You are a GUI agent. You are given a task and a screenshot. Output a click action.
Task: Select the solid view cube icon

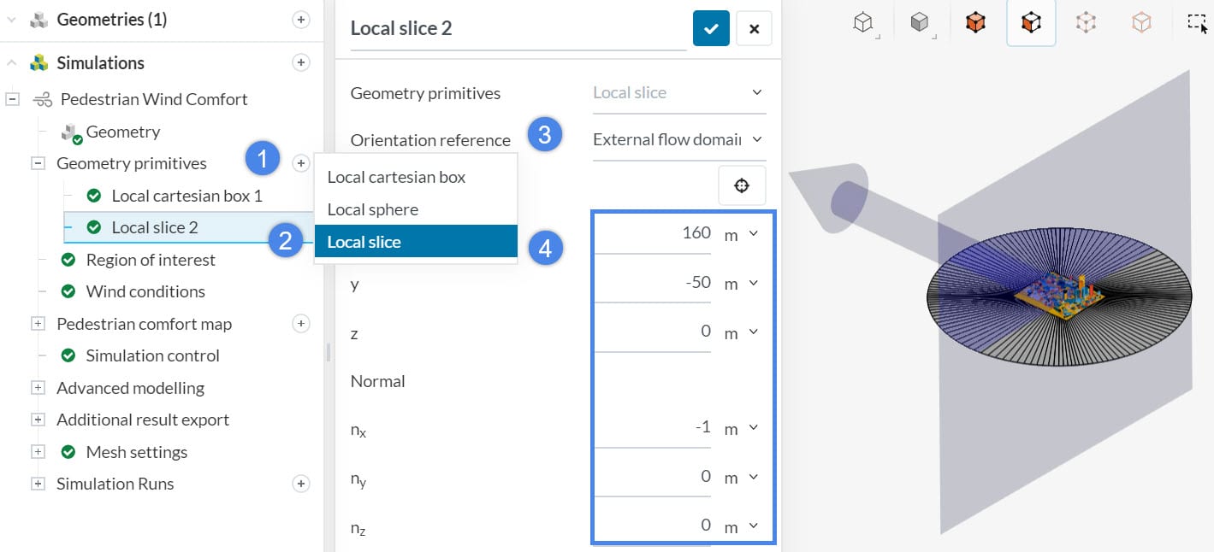click(x=919, y=22)
